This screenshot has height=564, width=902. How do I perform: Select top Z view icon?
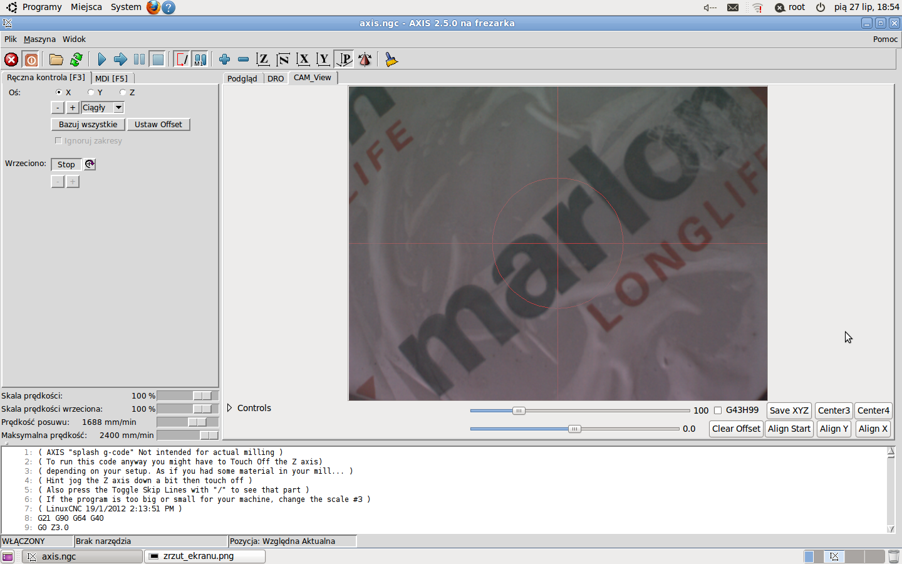263,60
